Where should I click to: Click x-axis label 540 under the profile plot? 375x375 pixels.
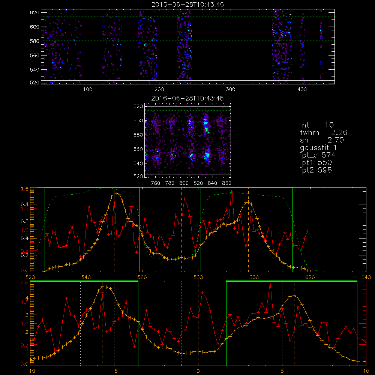click(86, 277)
